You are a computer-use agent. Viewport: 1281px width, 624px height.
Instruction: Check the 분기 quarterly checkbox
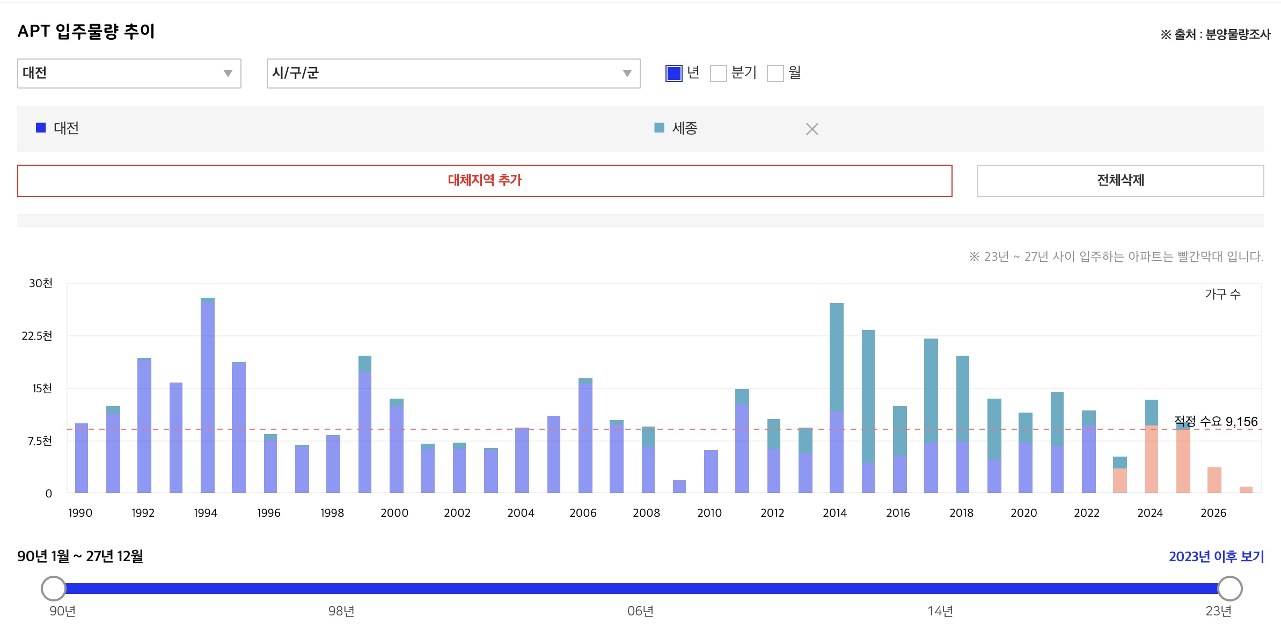[718, 73]
